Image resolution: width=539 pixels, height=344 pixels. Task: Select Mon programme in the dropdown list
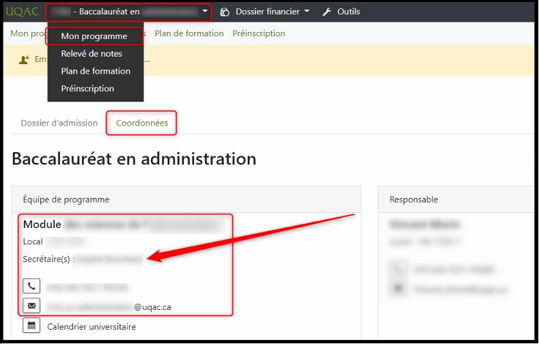(94, 36)
